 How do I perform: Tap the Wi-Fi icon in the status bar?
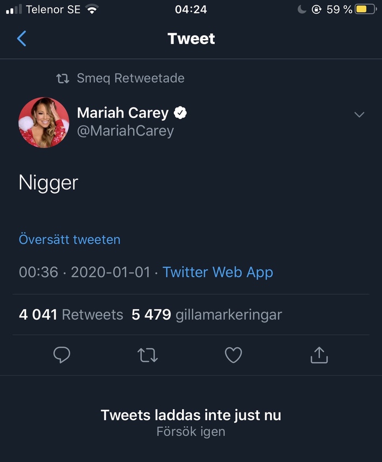(92, 9)
